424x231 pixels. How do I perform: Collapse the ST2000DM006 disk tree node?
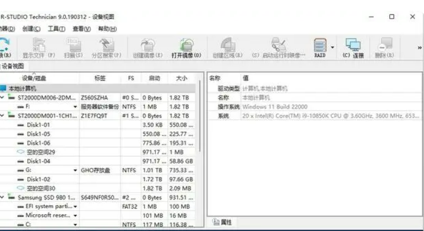point(3,97)
